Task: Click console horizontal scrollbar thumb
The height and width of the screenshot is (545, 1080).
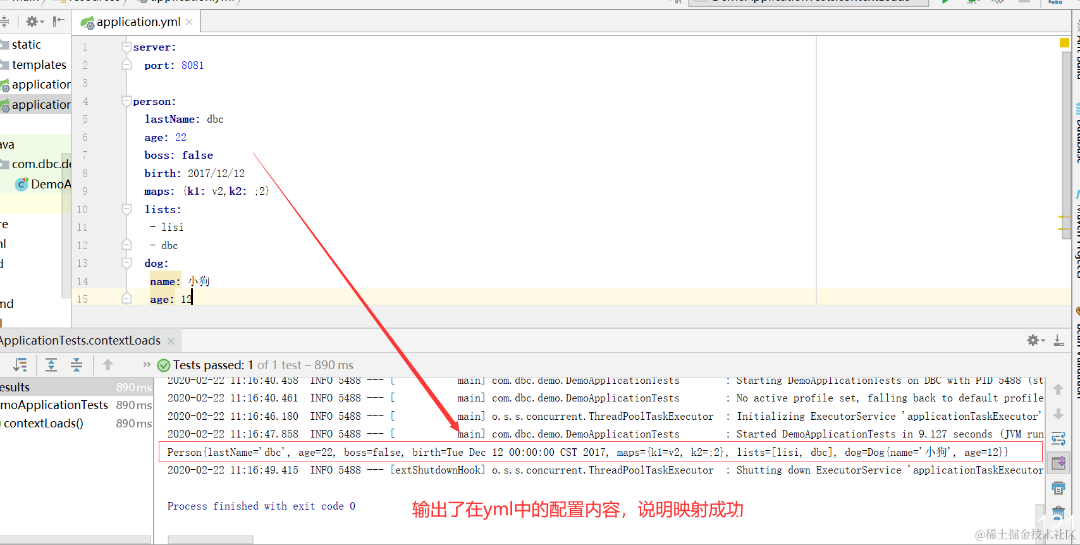Action: pyautogui.click(x=211, y=540)
